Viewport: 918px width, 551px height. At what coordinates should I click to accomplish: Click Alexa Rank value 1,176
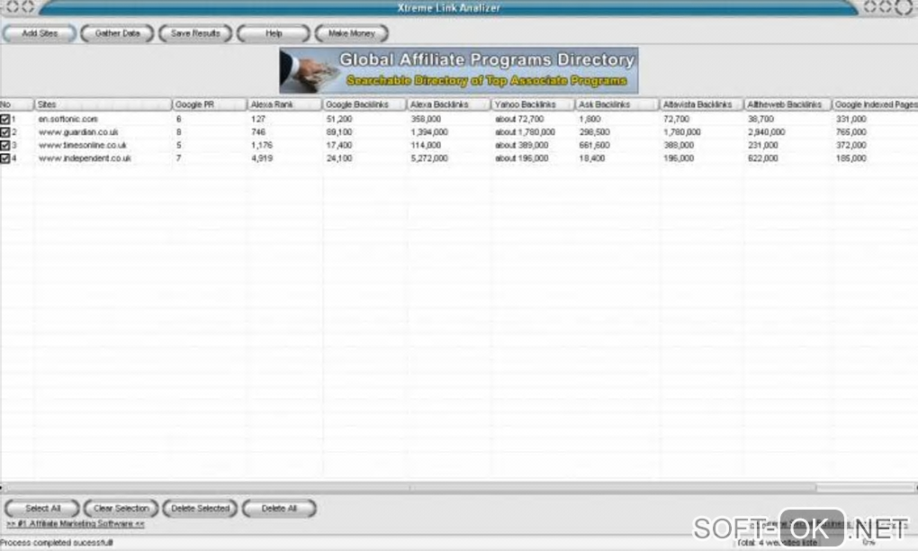[x=262, y=145]
